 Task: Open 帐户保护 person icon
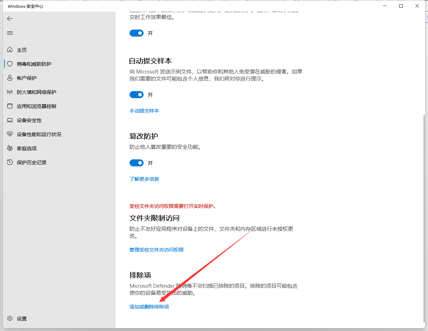click(x=10, y=78)
